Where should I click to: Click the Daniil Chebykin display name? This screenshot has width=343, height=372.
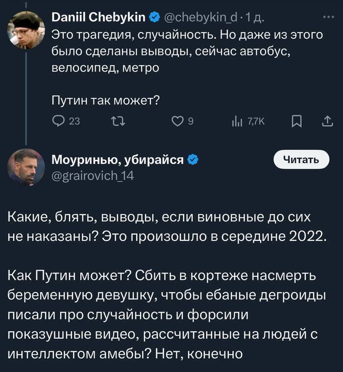click(98, 18)
